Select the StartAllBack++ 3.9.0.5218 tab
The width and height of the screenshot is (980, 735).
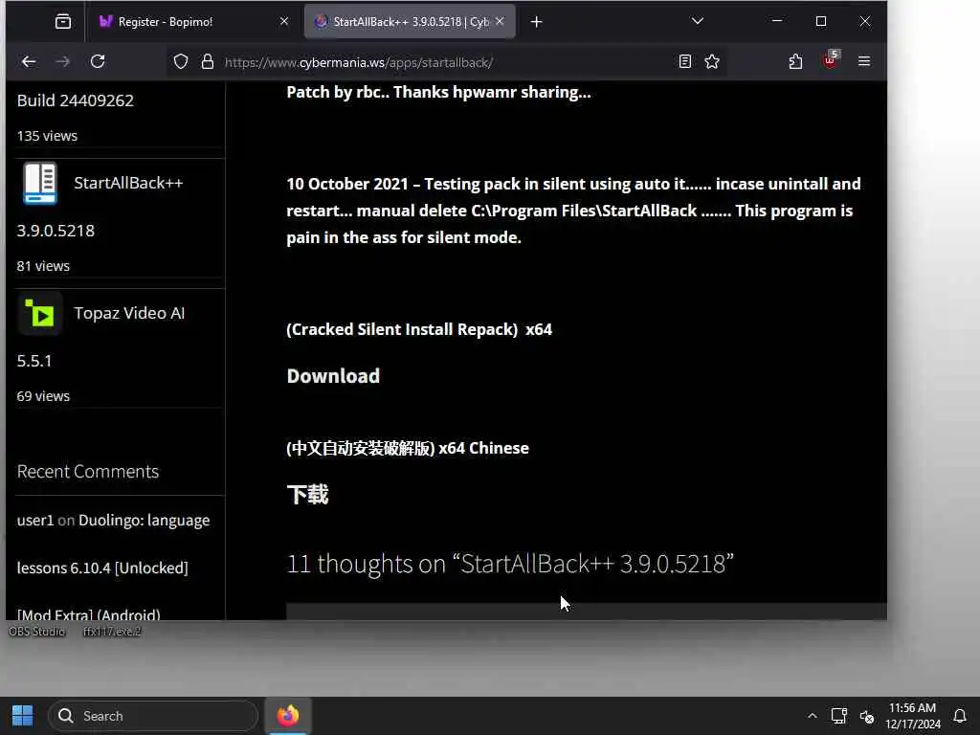click(410, 22)
